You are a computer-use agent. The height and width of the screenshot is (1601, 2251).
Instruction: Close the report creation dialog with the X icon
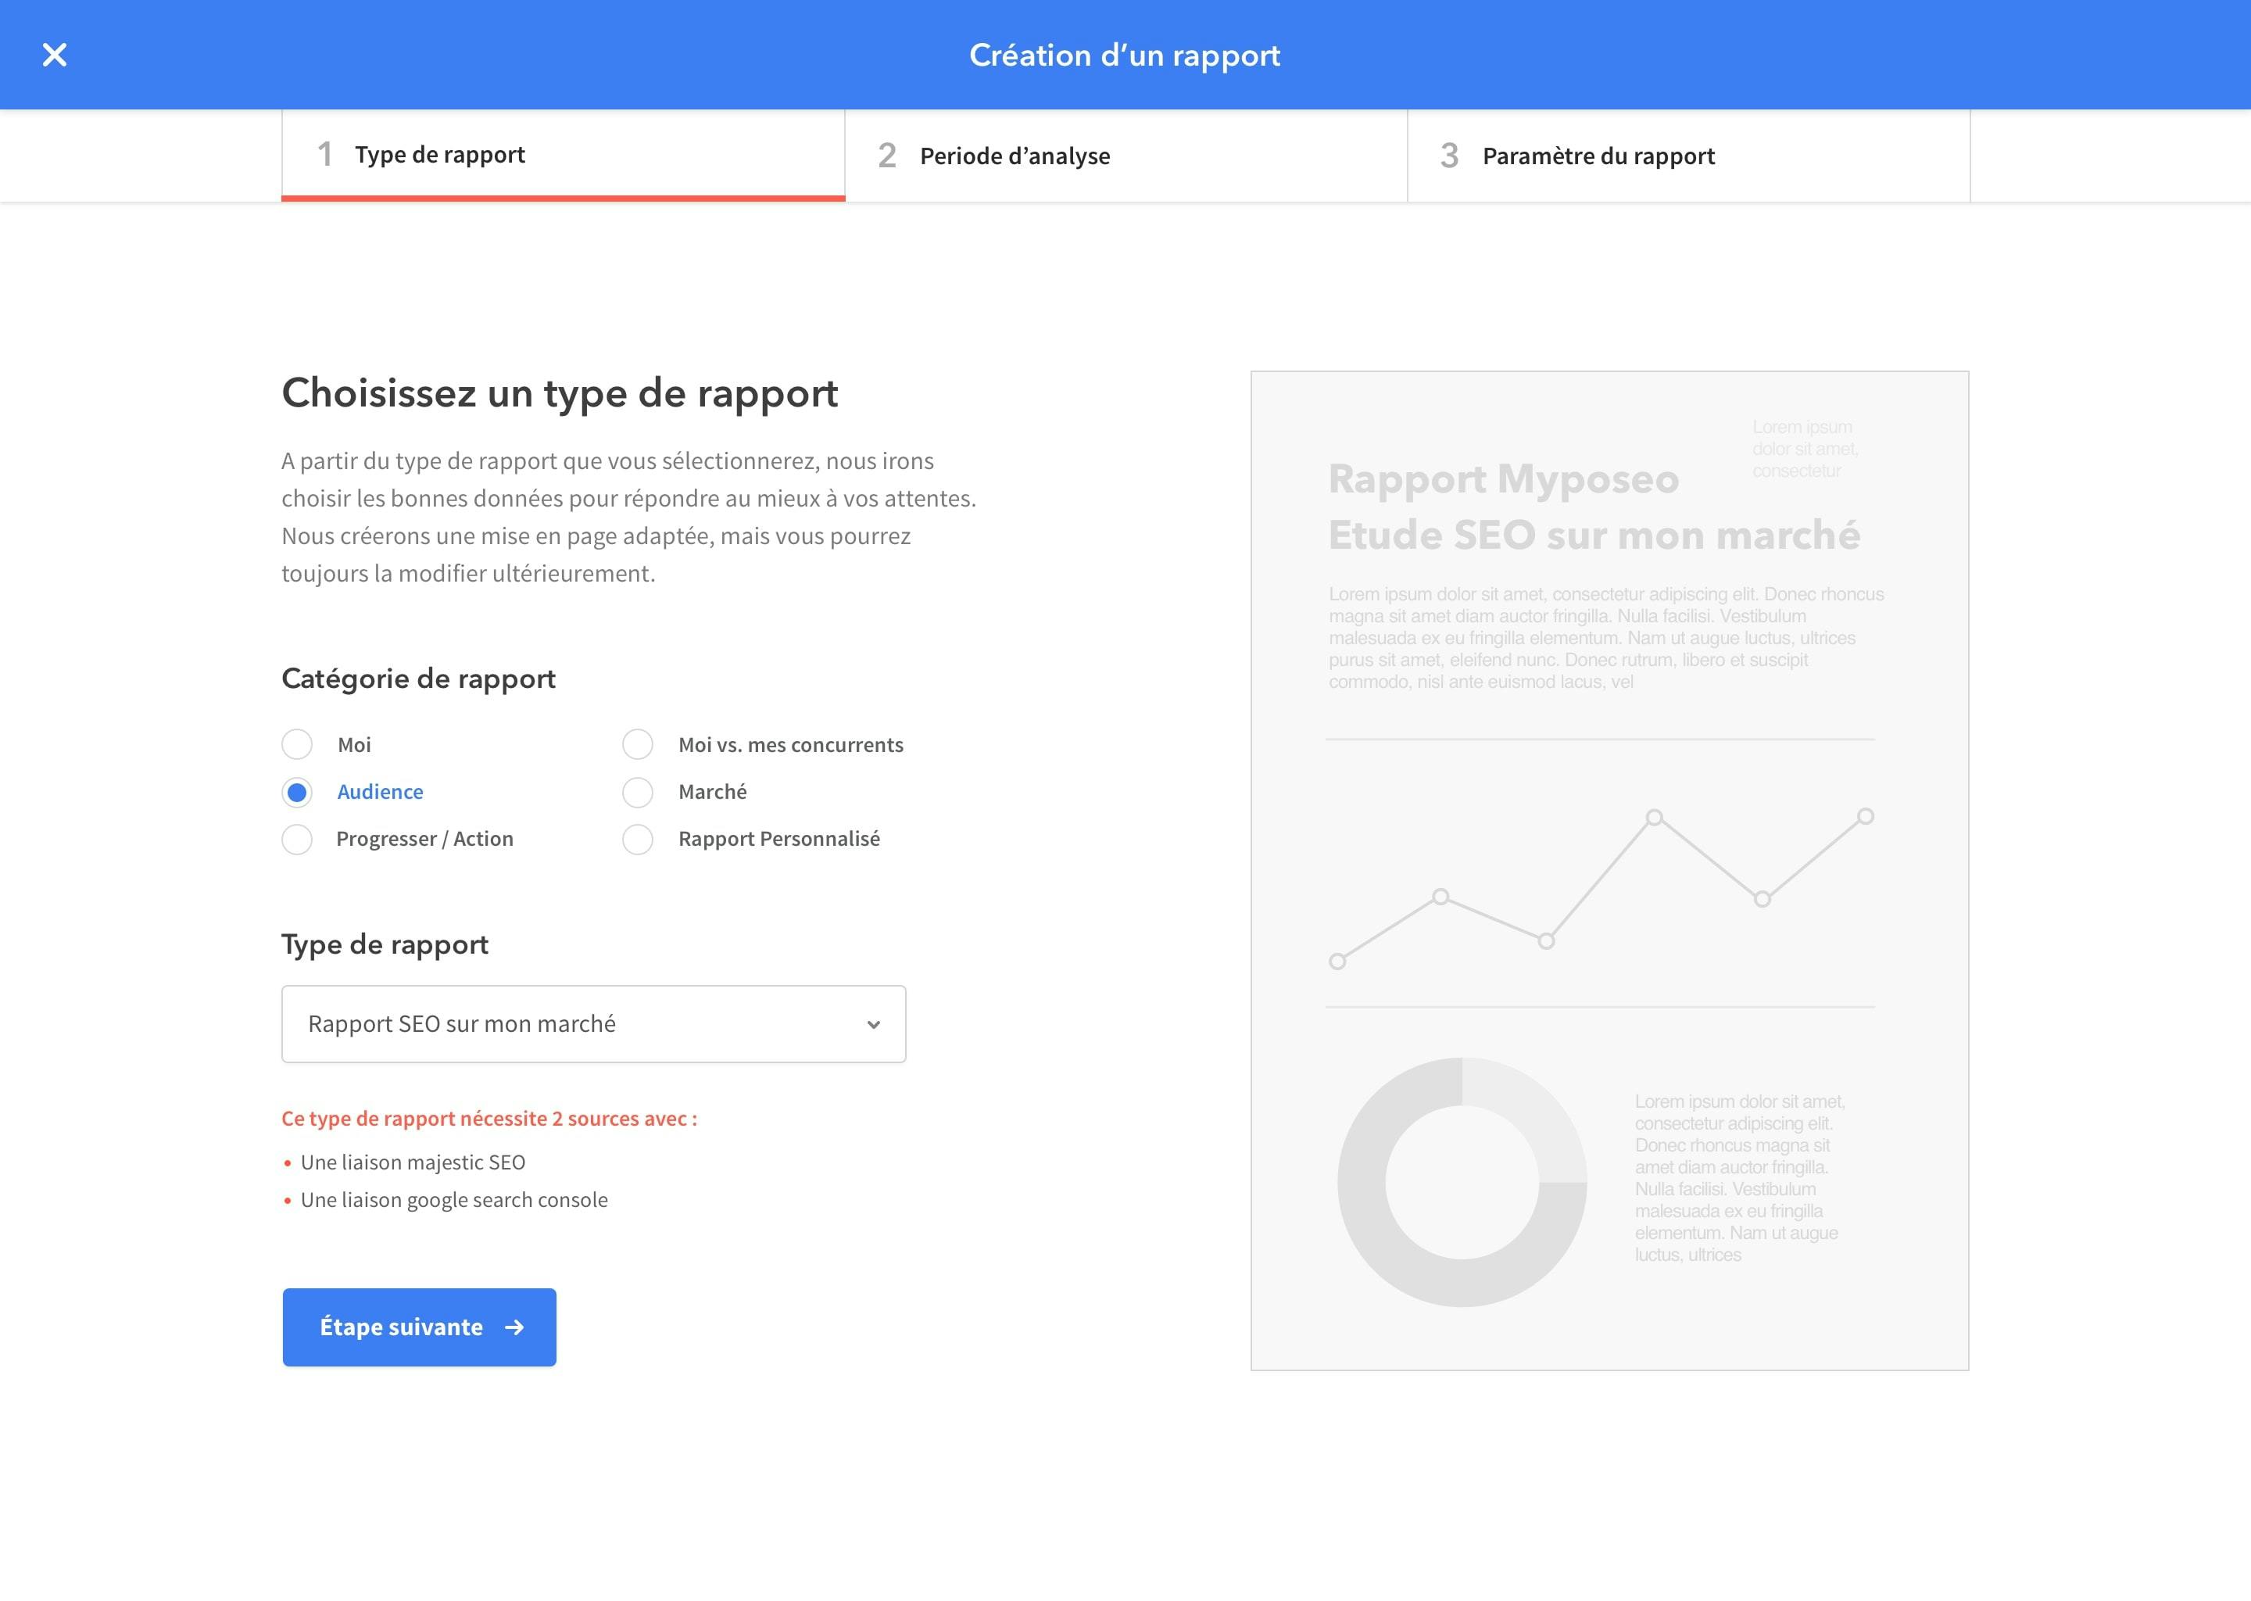(54, 56)
